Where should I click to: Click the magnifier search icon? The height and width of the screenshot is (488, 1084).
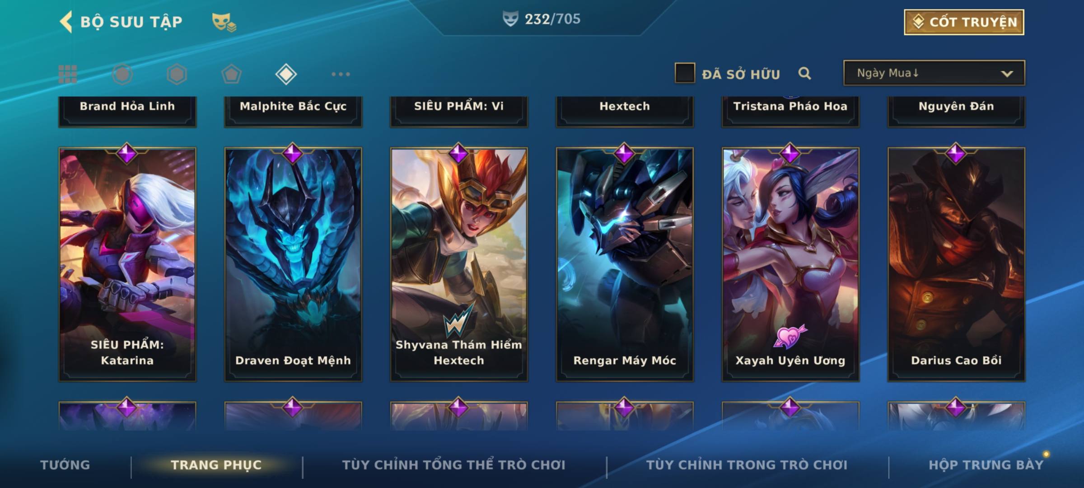[x=804, y=73]
